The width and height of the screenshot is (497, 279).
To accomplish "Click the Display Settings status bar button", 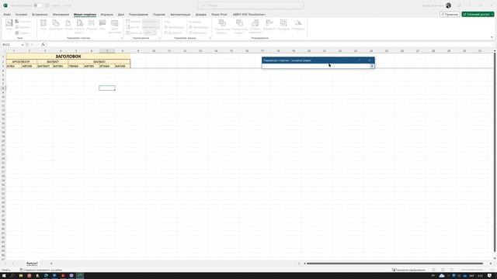I will [408, 270].
